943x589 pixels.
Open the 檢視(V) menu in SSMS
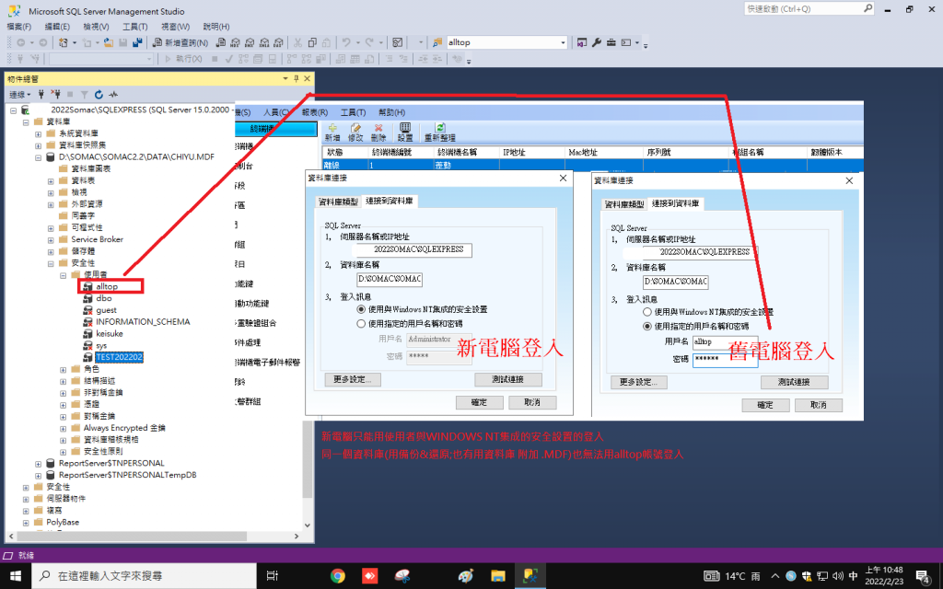[x=96, y=27]
